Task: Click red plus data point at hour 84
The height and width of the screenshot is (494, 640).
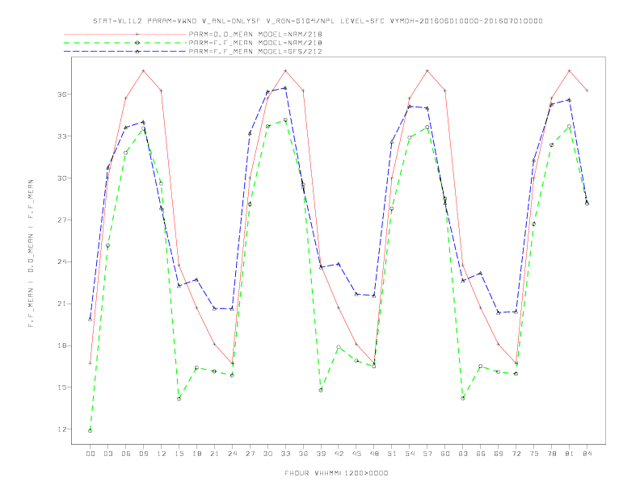Action: click(587, 90)
